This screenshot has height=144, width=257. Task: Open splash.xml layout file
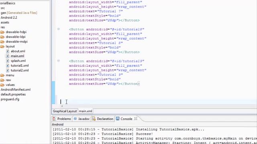pyautogui.click(x=18, y=61)
